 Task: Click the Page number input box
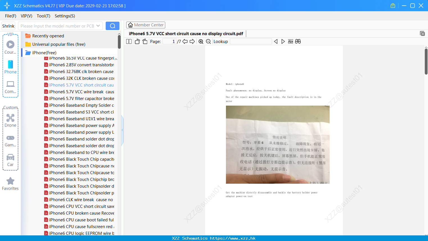(x=169, y=42)
